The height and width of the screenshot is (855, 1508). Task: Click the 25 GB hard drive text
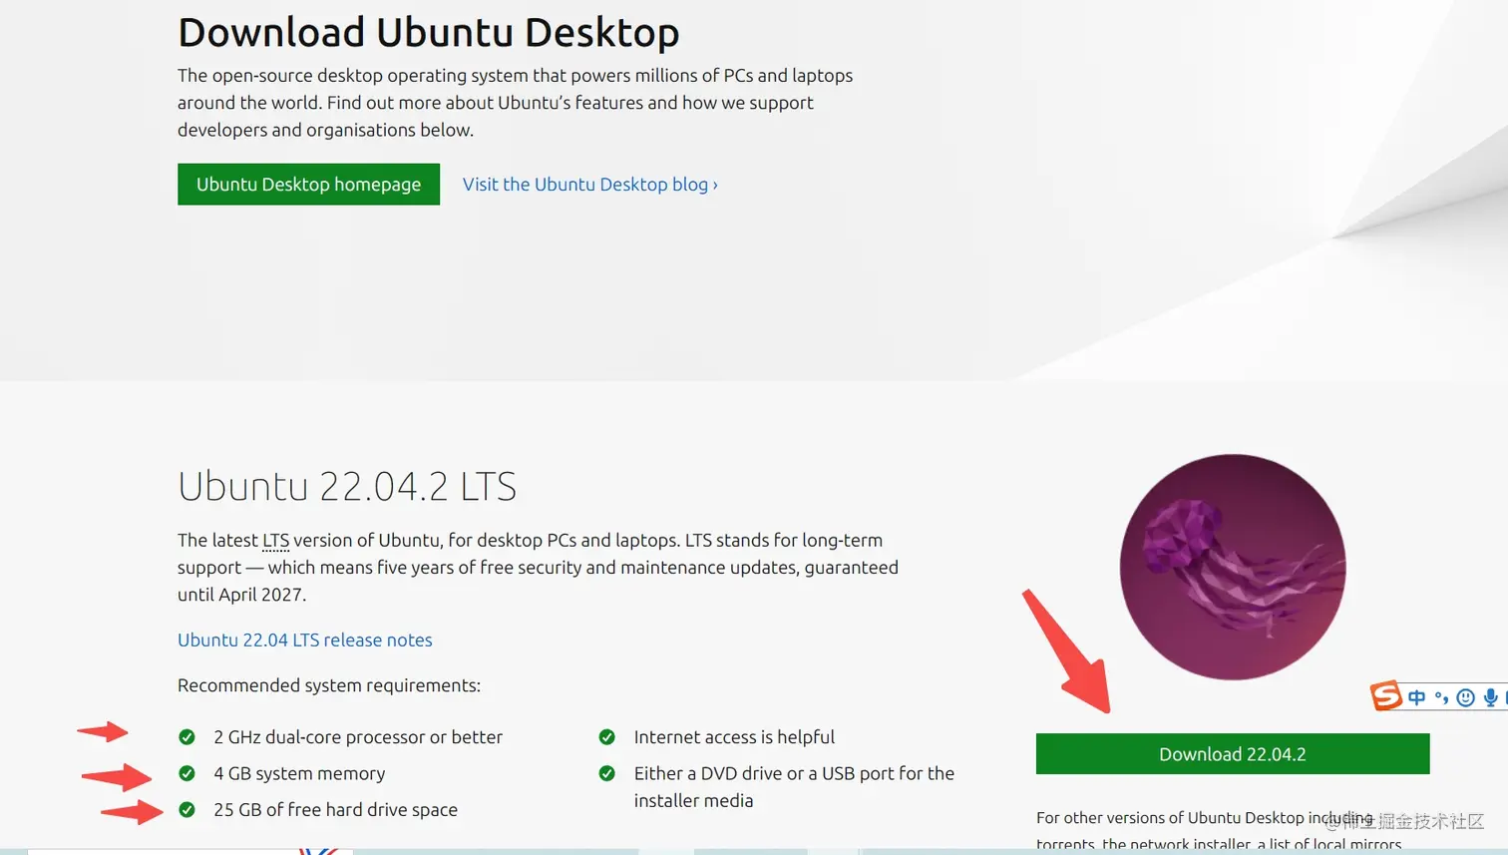(335, 809)
